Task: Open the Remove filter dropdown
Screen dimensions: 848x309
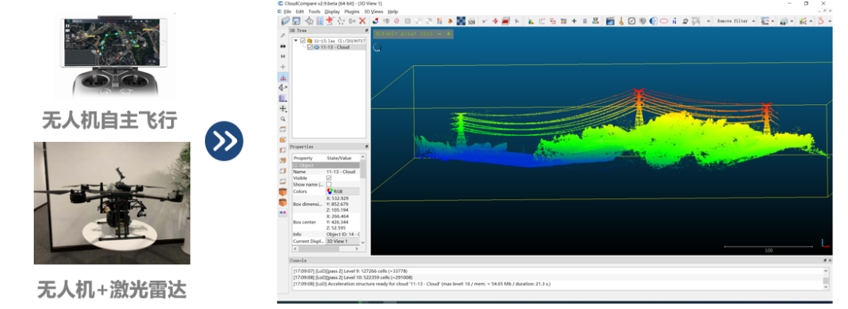Action: pyautogui.click(x=736, y=21)
